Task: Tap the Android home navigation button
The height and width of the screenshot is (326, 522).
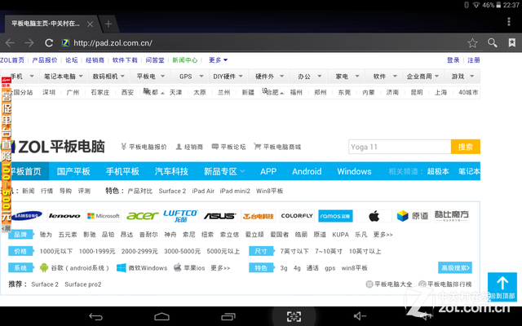Action: click(161, 316)
